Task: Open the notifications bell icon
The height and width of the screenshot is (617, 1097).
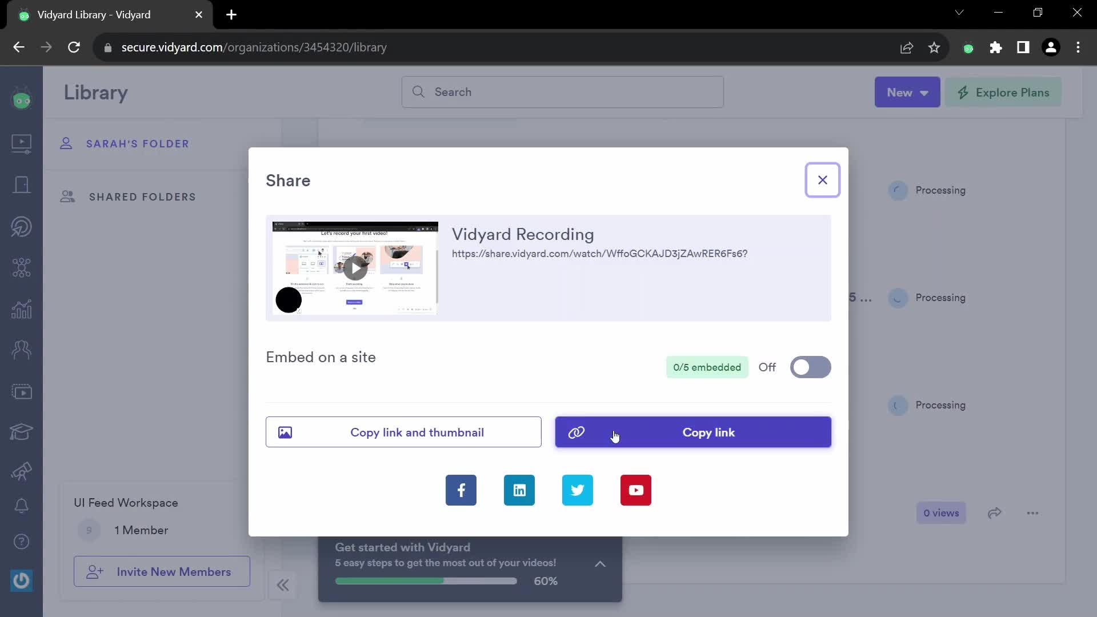Action: (x=22, y=506)
